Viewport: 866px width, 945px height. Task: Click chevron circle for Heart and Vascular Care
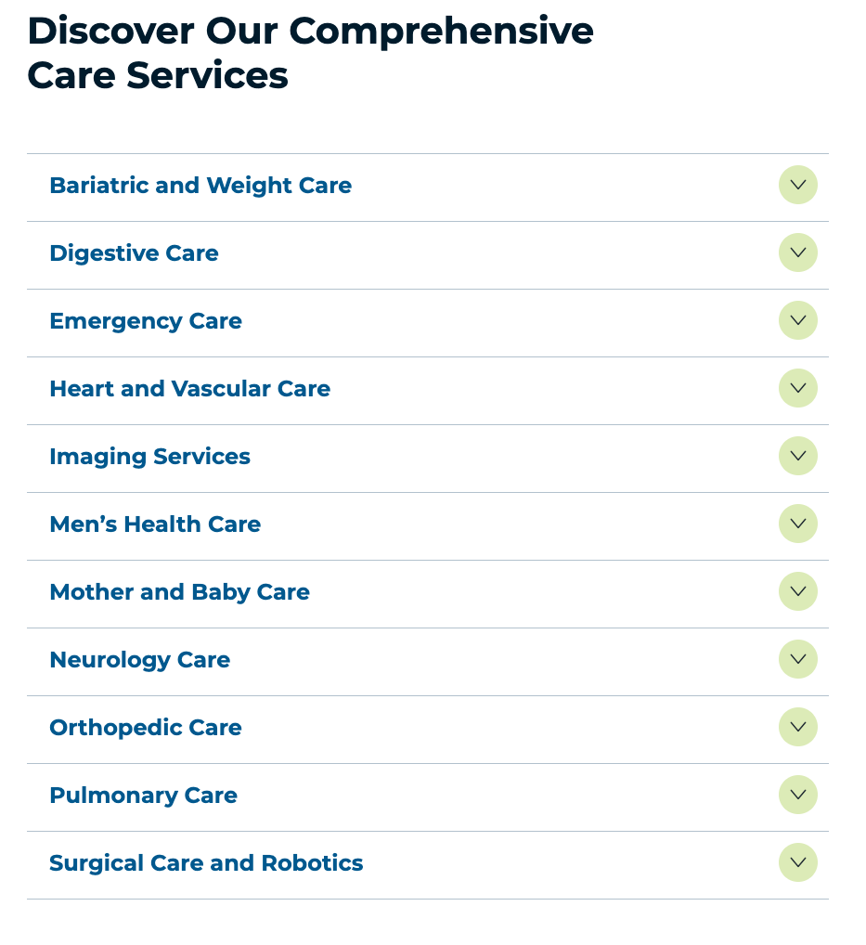[797, 388]
